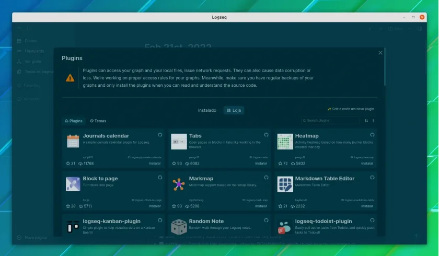Install the Journals calendar plugin
Image resolution: width=439 pixels, height=256 pixels.
155,164
